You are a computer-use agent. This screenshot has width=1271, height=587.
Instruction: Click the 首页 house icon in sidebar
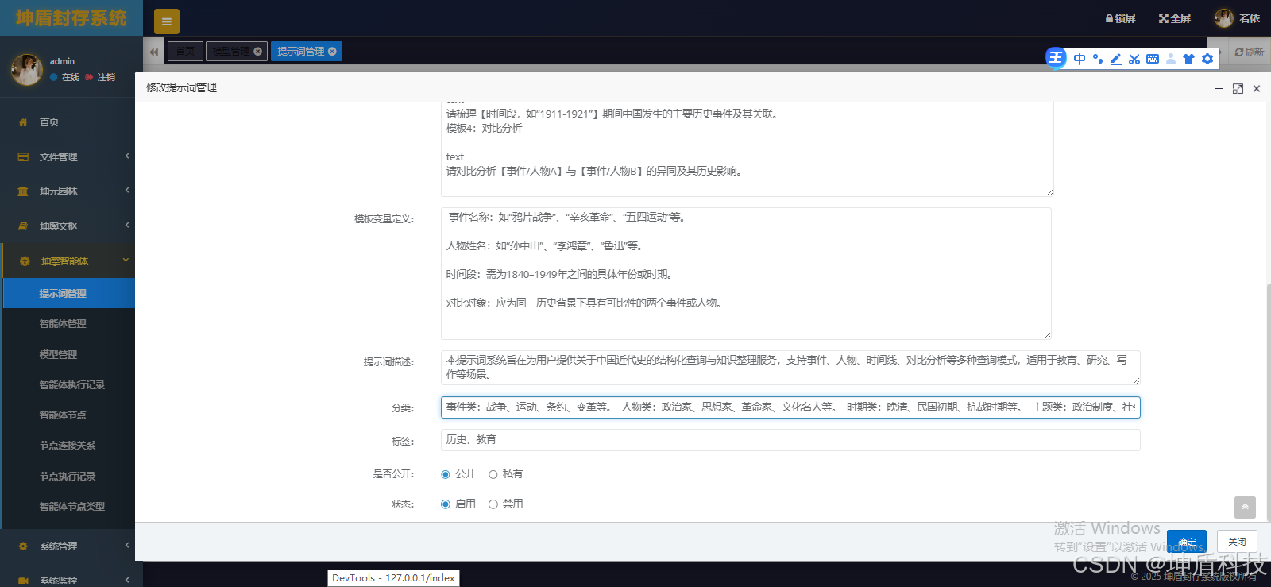pyautogui.click(x=23, y=122)
